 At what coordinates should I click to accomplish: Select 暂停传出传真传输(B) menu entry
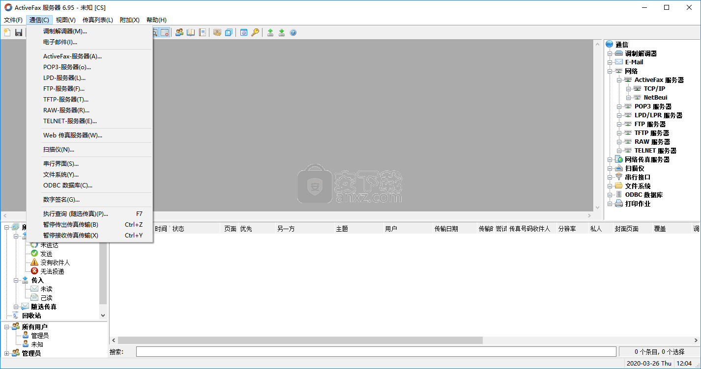click(89, 225)
